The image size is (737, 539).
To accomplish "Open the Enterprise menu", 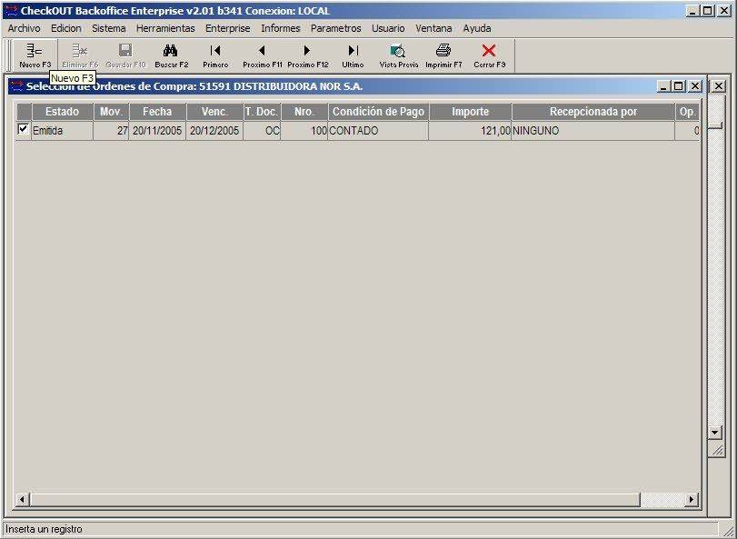I will pyautogui.click(x=227, y=28).
